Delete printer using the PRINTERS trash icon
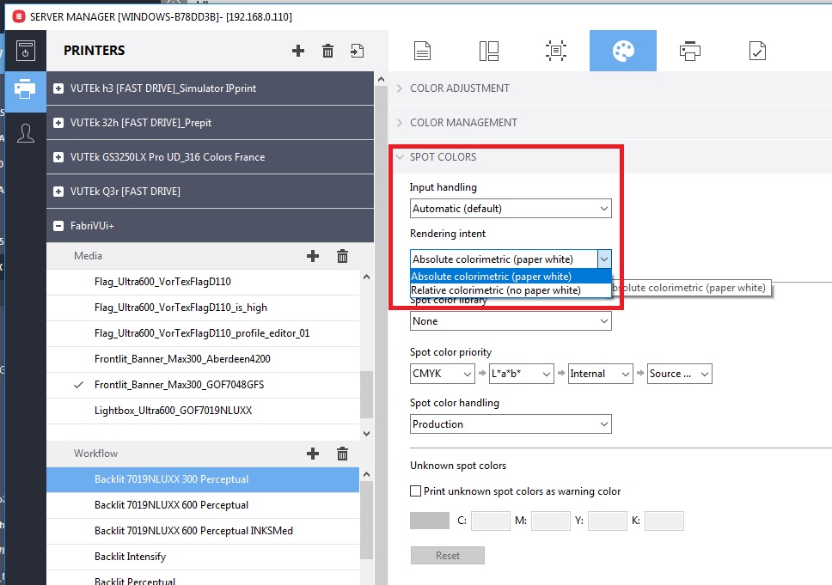 point(327,51)
